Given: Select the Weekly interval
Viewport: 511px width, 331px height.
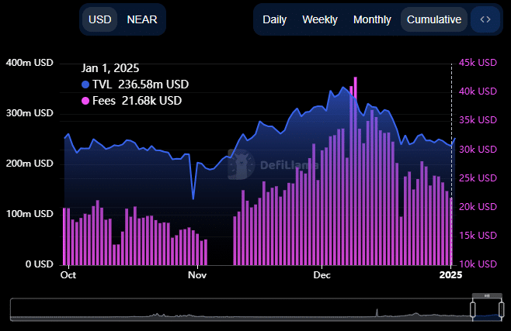Looking at the screenshot, I should click(x=320, y=19).
